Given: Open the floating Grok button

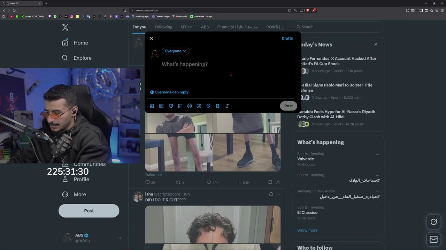Looking at the screenshot, I should [x=433, y=222].
